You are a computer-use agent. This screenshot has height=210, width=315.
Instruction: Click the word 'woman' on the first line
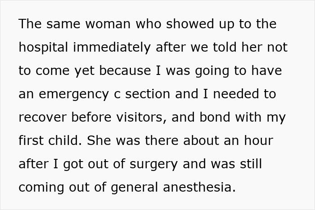(x=108, y=24)
